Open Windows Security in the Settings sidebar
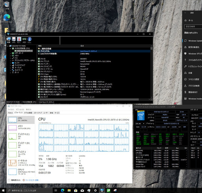Viewport: 202px width, 193px height. click(x=193, y=54)
